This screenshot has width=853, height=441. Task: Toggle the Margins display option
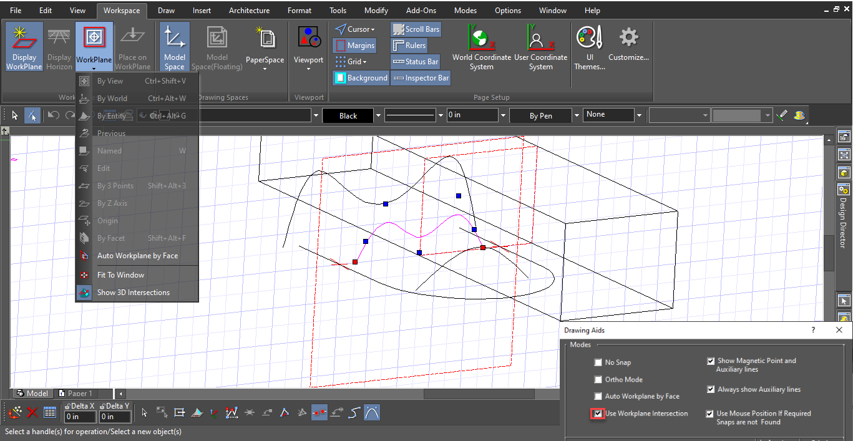coord(354,46)
